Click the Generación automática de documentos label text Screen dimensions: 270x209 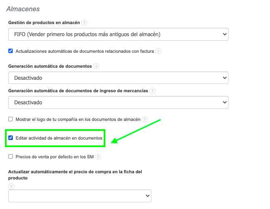click(49, 66)
